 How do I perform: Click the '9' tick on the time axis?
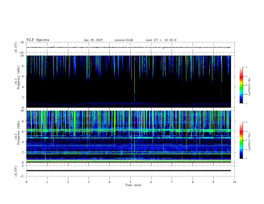[213, 182]
